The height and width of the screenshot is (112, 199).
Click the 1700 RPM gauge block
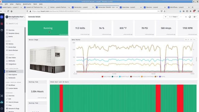pyautogui.click(x=187, y=28)
